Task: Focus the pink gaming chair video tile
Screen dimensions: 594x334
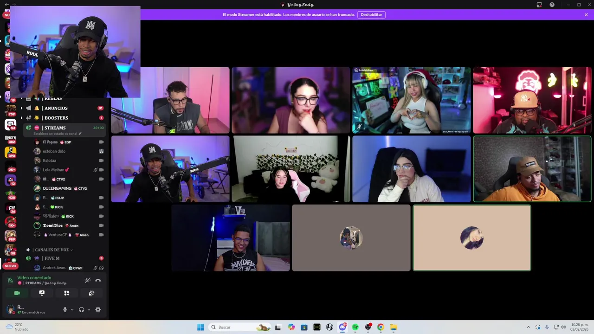Action: click(x=291, y=169)
